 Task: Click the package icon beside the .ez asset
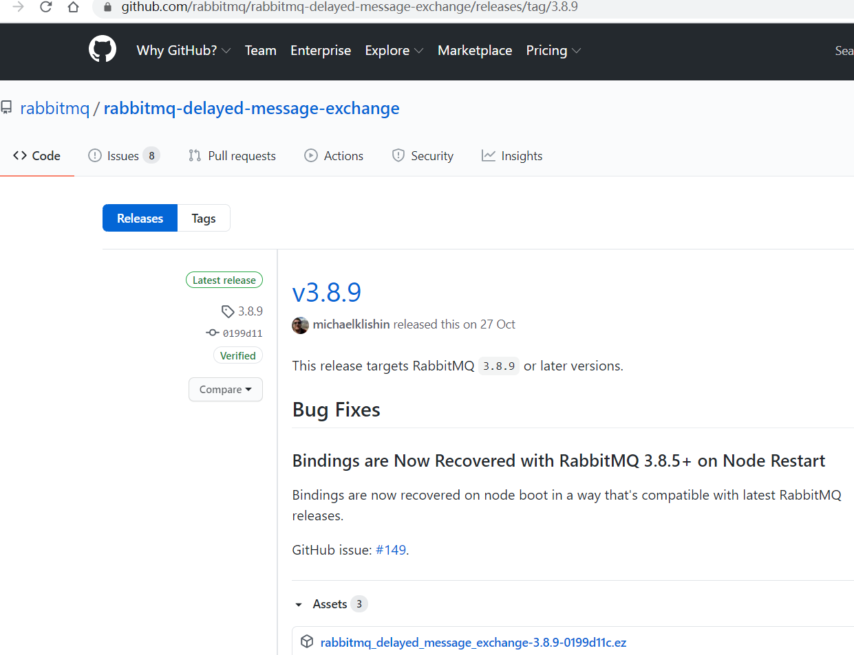click(x=308, y=642)
